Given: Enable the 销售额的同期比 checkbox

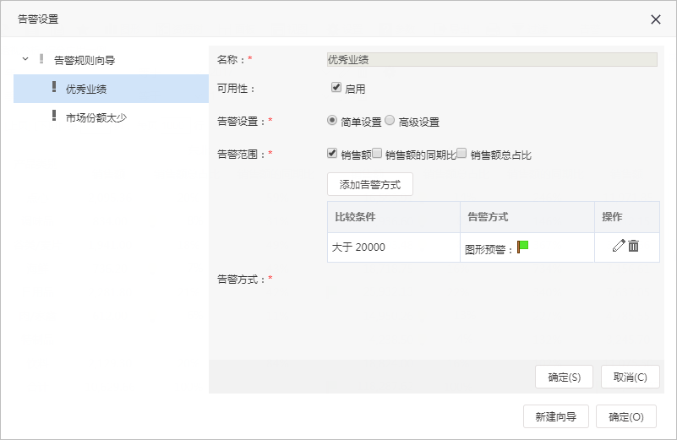Looking at the screenshot, I should (x=377, y=153).
